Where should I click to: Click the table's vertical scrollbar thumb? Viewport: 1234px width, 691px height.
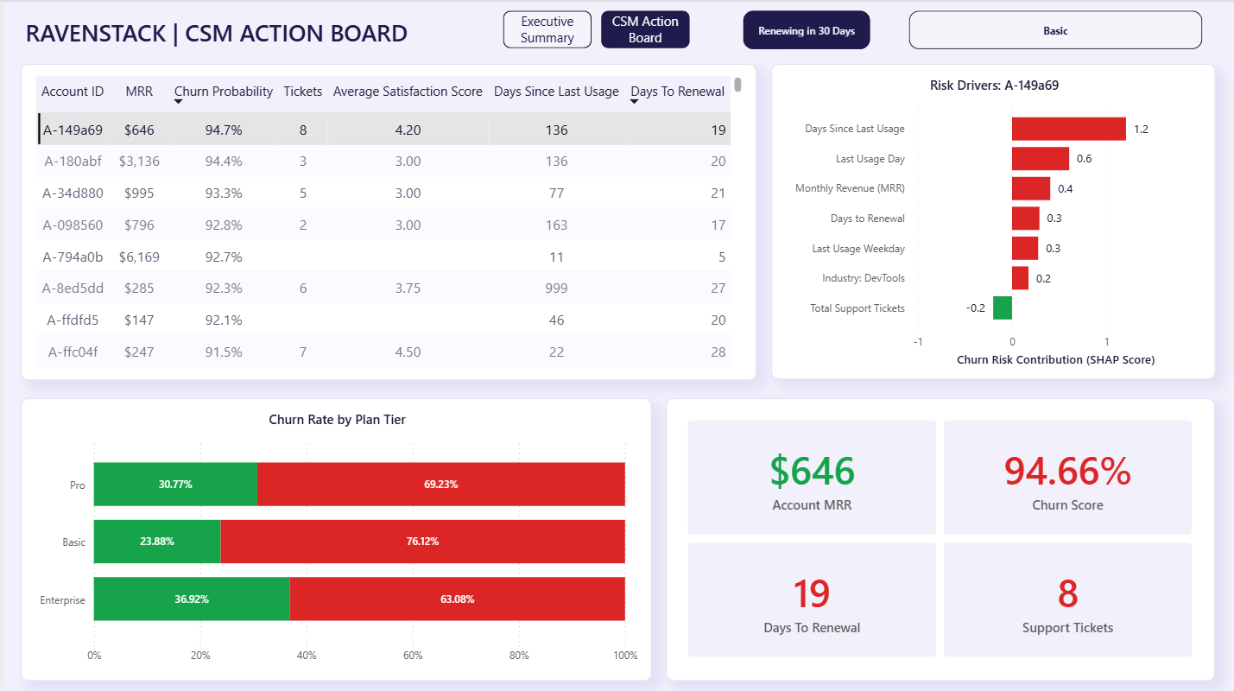coord(737,85)
